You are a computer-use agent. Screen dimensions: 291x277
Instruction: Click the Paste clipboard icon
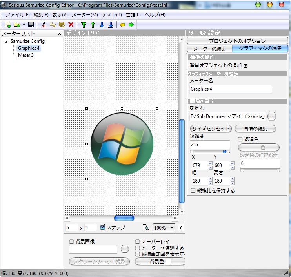62,25
